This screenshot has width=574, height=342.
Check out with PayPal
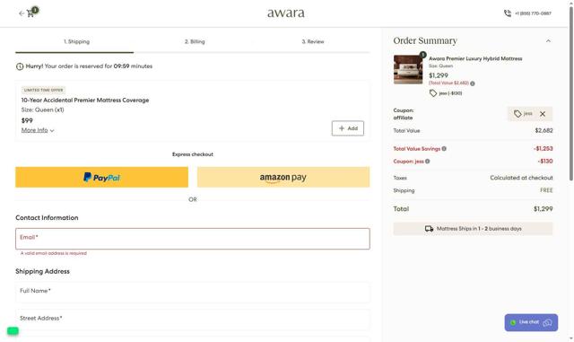click(x=101, y=177)
